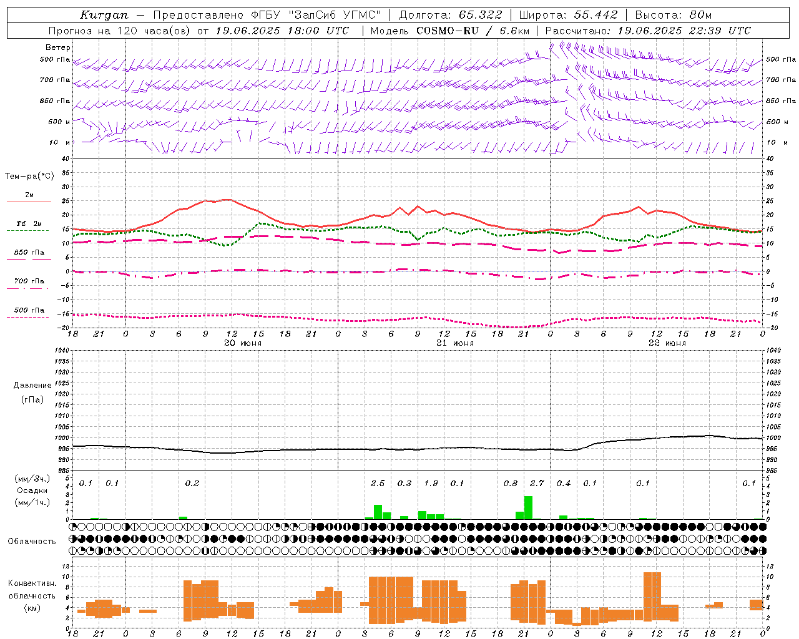This screenshot has width=799, height=639.
Task: Select the text Предоставлено ФГБУ "ЗапСиб УГМС"
Action: 267,15
